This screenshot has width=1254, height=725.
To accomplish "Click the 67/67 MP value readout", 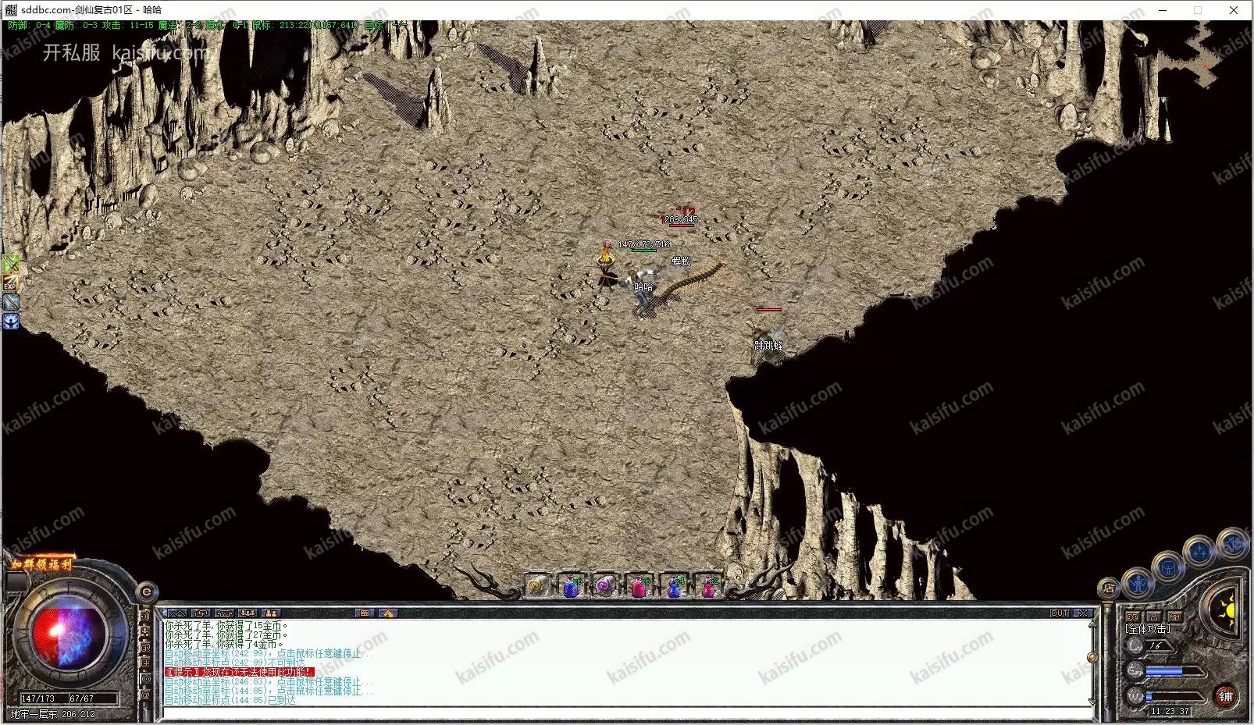I will coord(81,698).
